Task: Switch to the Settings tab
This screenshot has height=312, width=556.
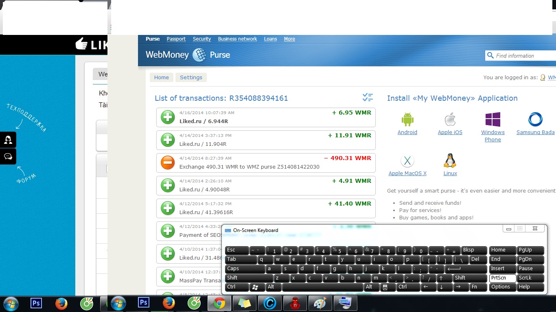Action: click(x=191, y=78)
